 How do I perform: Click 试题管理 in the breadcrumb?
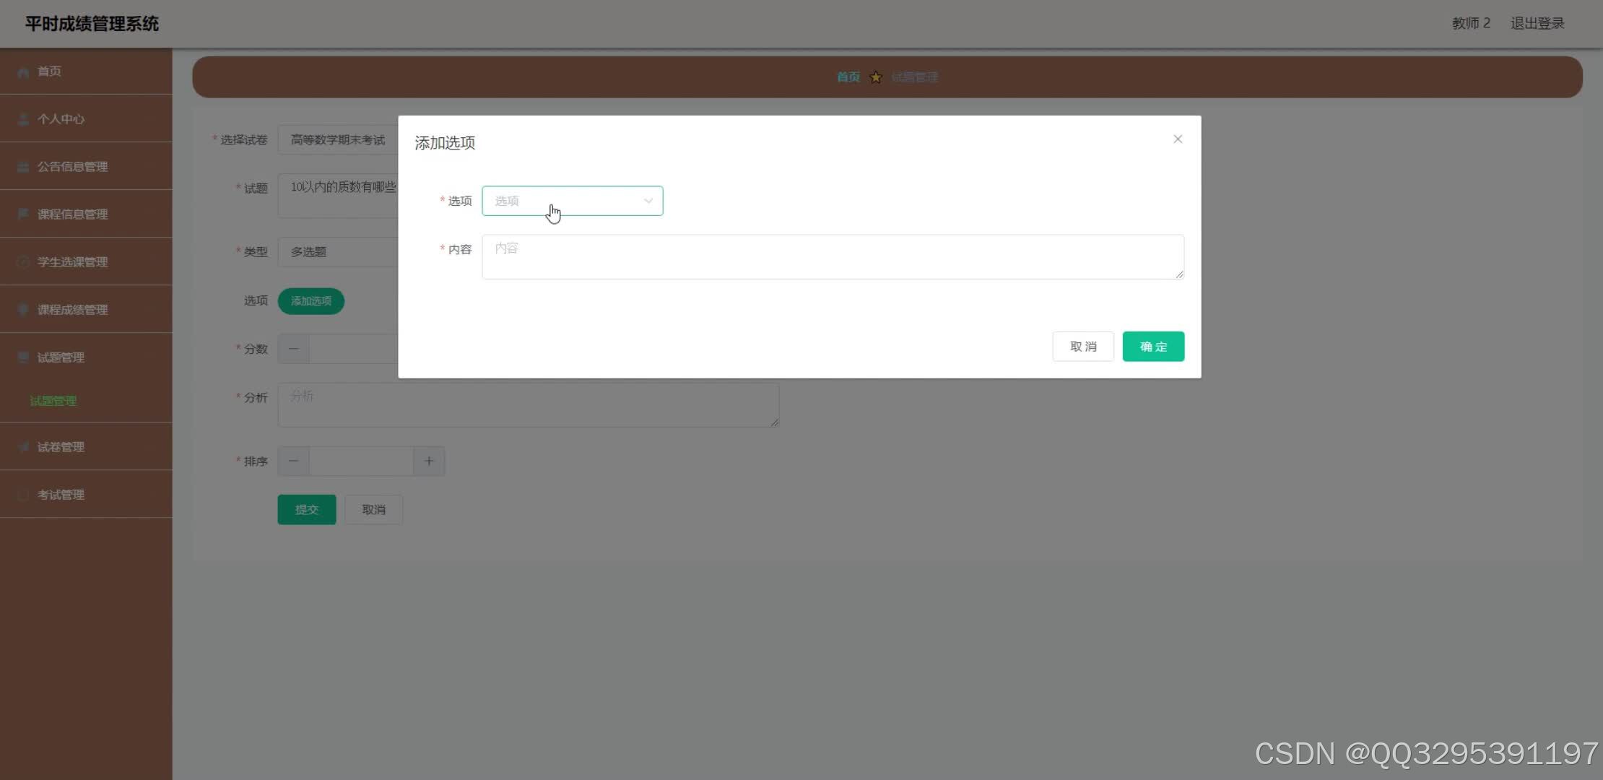click(914, 77)
